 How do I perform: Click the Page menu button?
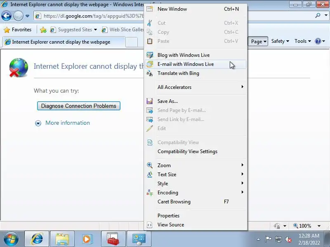258,42
